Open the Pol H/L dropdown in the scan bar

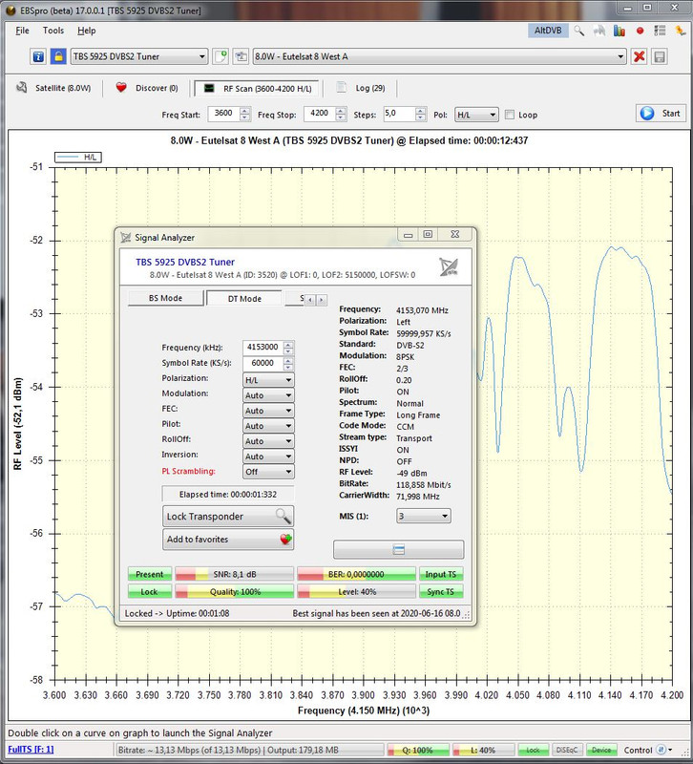pyautogui.click(x=476, y=115)
